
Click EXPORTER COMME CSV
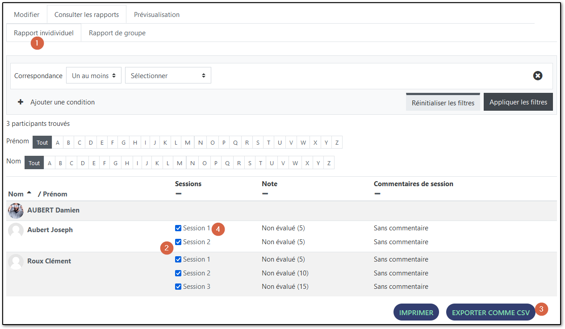(490, 312)
